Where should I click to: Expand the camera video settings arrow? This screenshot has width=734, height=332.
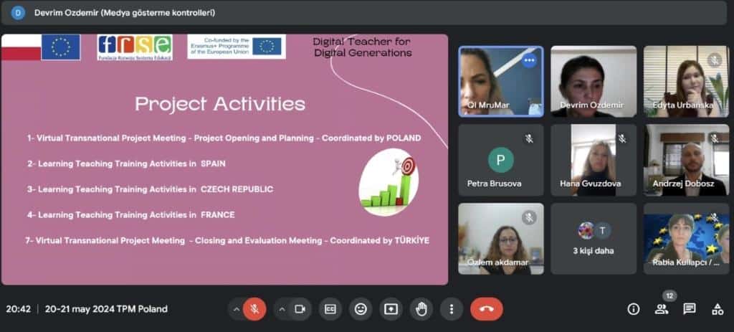282,309
